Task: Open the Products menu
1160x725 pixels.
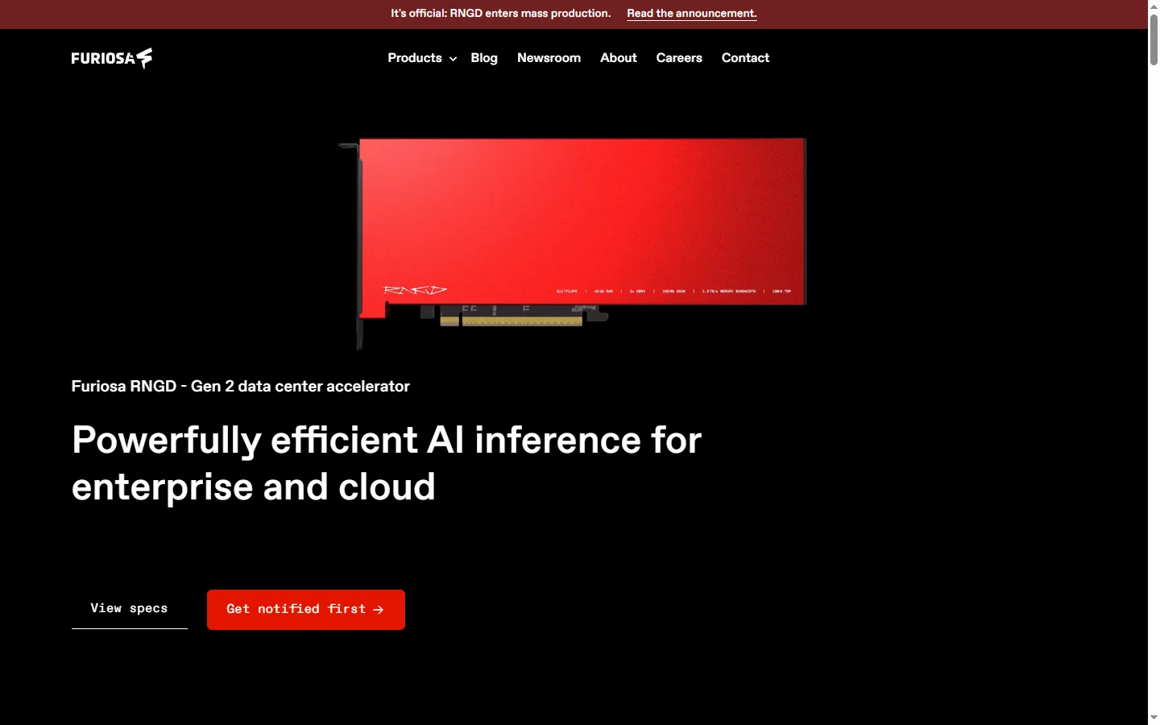Action: click(x=415, y=58)
